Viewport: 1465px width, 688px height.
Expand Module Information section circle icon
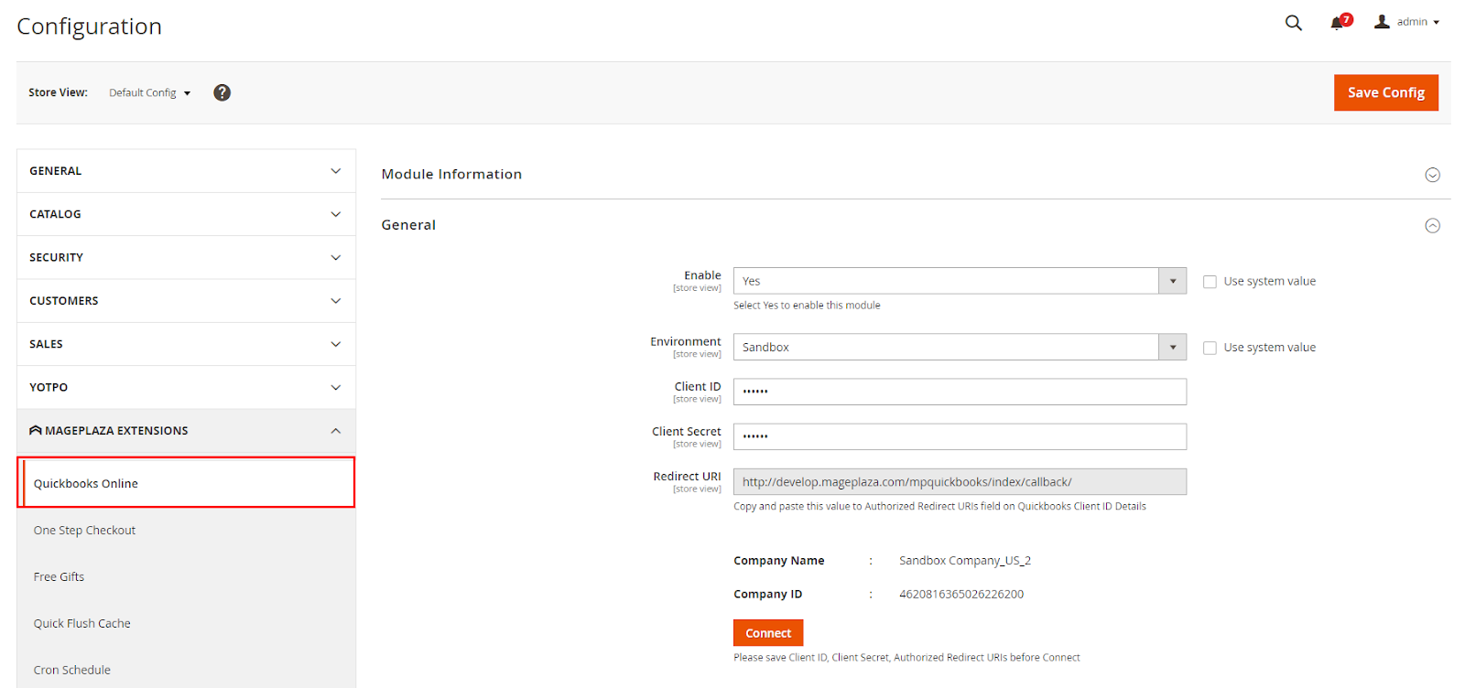[x=1432, y=175]
